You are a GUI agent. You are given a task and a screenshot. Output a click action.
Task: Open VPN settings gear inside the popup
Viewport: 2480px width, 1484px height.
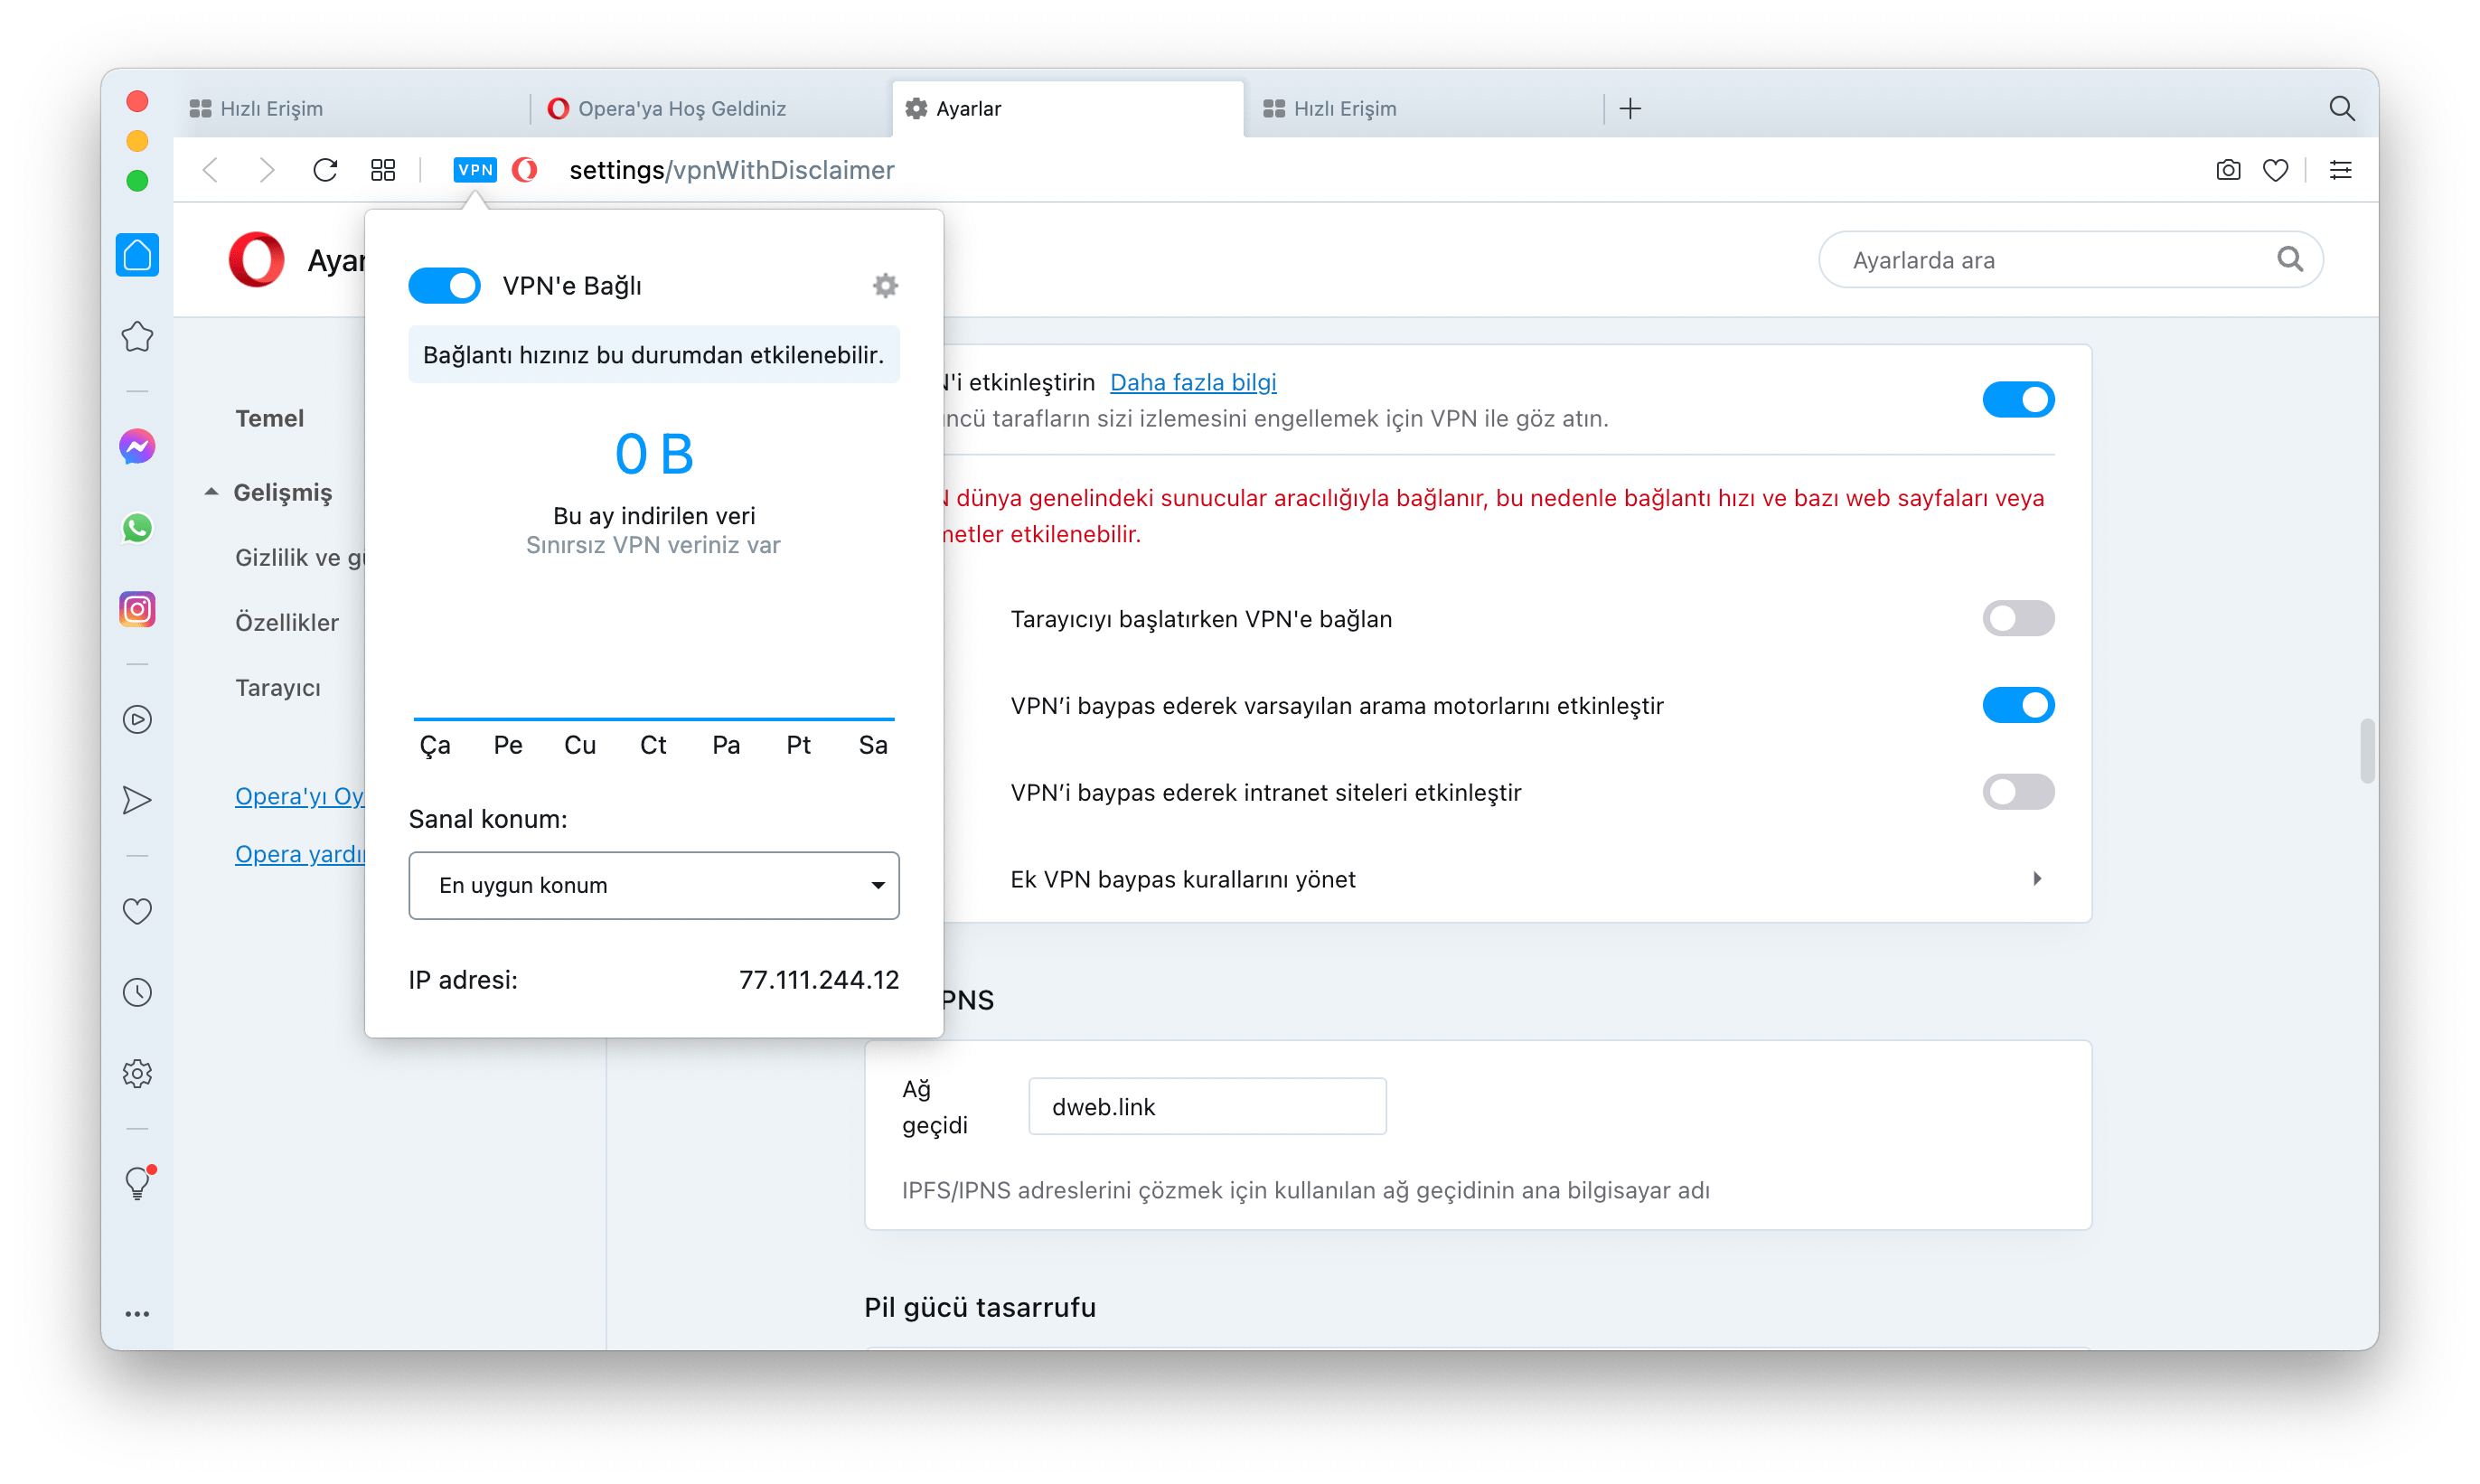point(884,285)
